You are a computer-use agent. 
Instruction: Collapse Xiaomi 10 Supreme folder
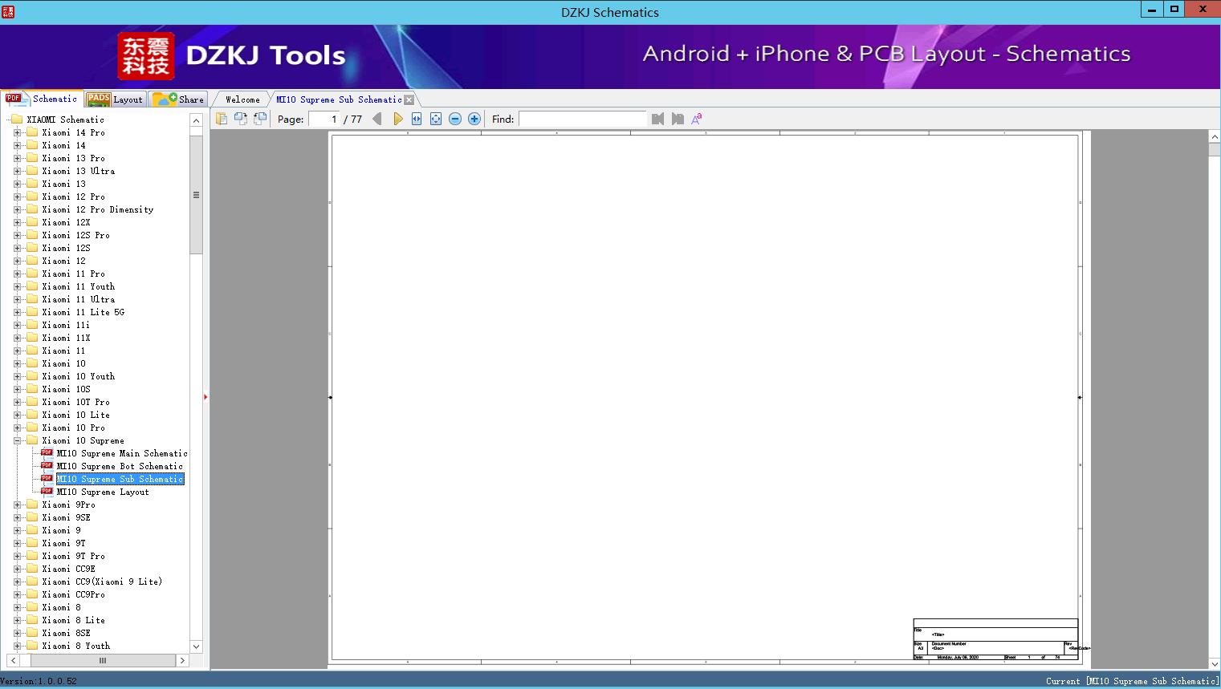[17, 440]
